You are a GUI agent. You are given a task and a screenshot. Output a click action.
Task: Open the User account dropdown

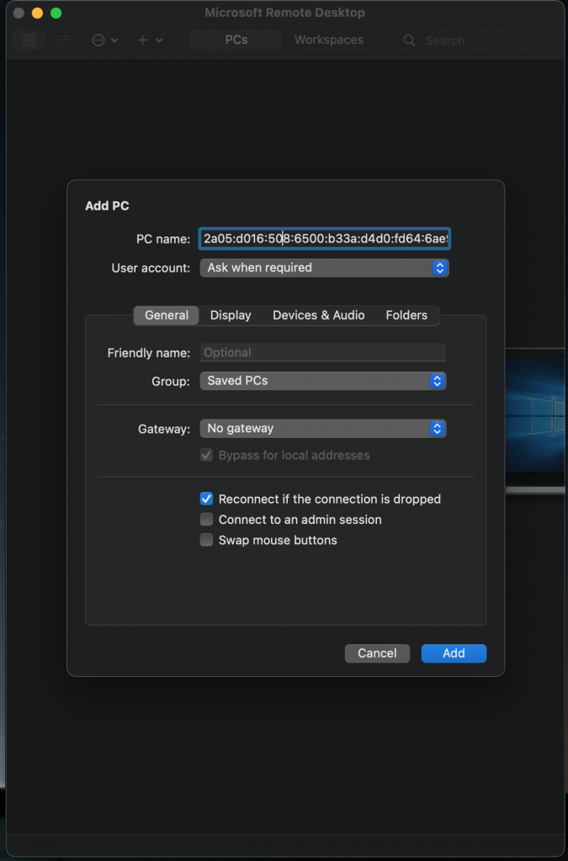(324, 267)
